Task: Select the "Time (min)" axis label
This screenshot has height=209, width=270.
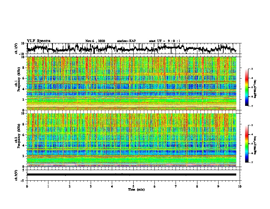Action: 136,190
